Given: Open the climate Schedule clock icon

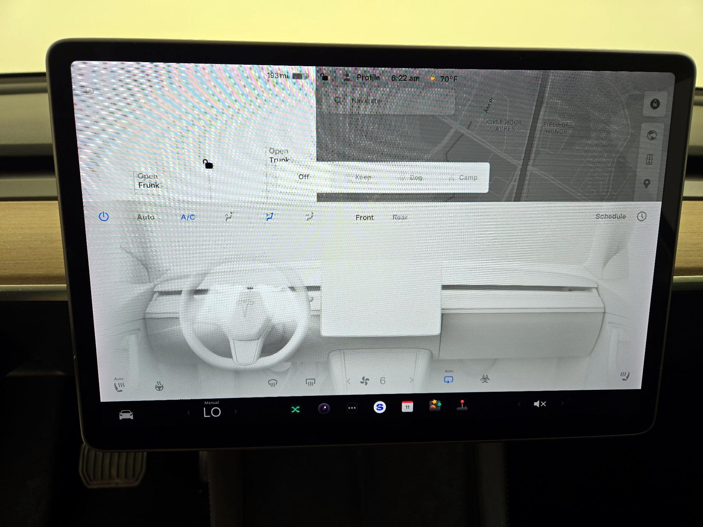Looking at the screenshot, I should (641, 216).
